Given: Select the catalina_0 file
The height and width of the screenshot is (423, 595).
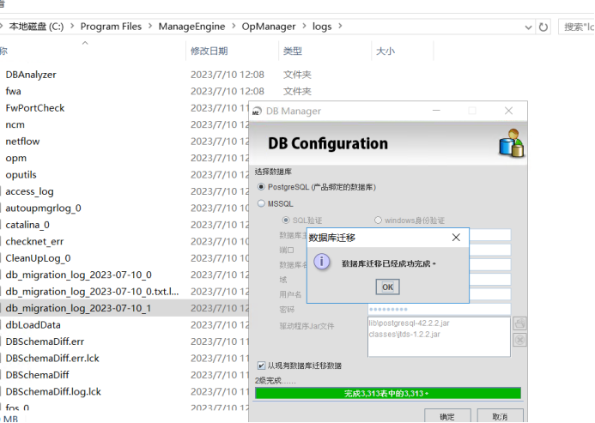Looking at the screenshot, I should click(x=27, y=225).
